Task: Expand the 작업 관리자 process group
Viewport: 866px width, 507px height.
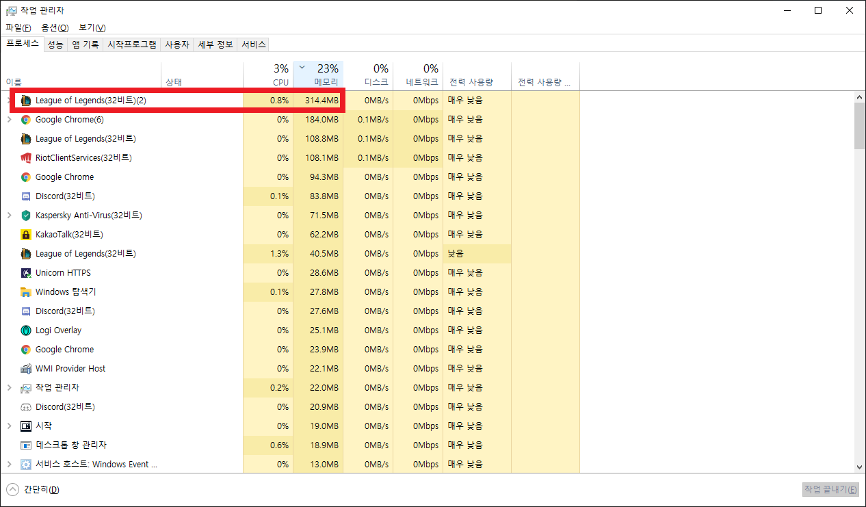Action: [x=9, y=388]
